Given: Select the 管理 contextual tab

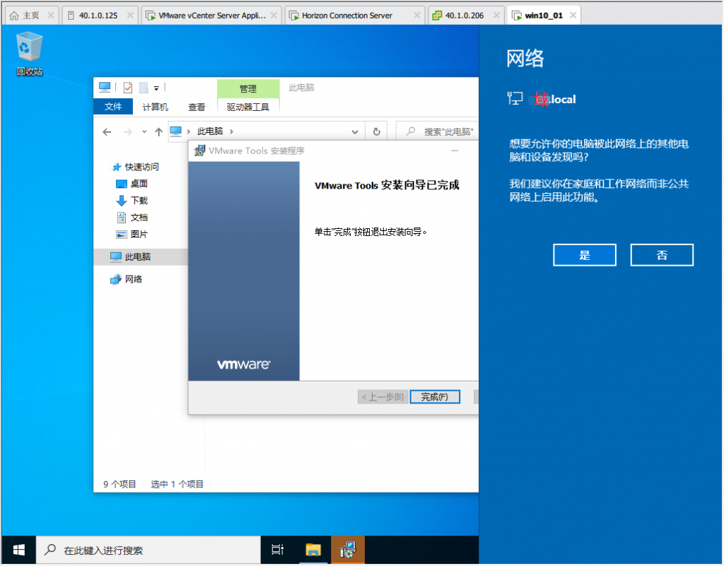Looking at the screenshot, I should 248,88.
